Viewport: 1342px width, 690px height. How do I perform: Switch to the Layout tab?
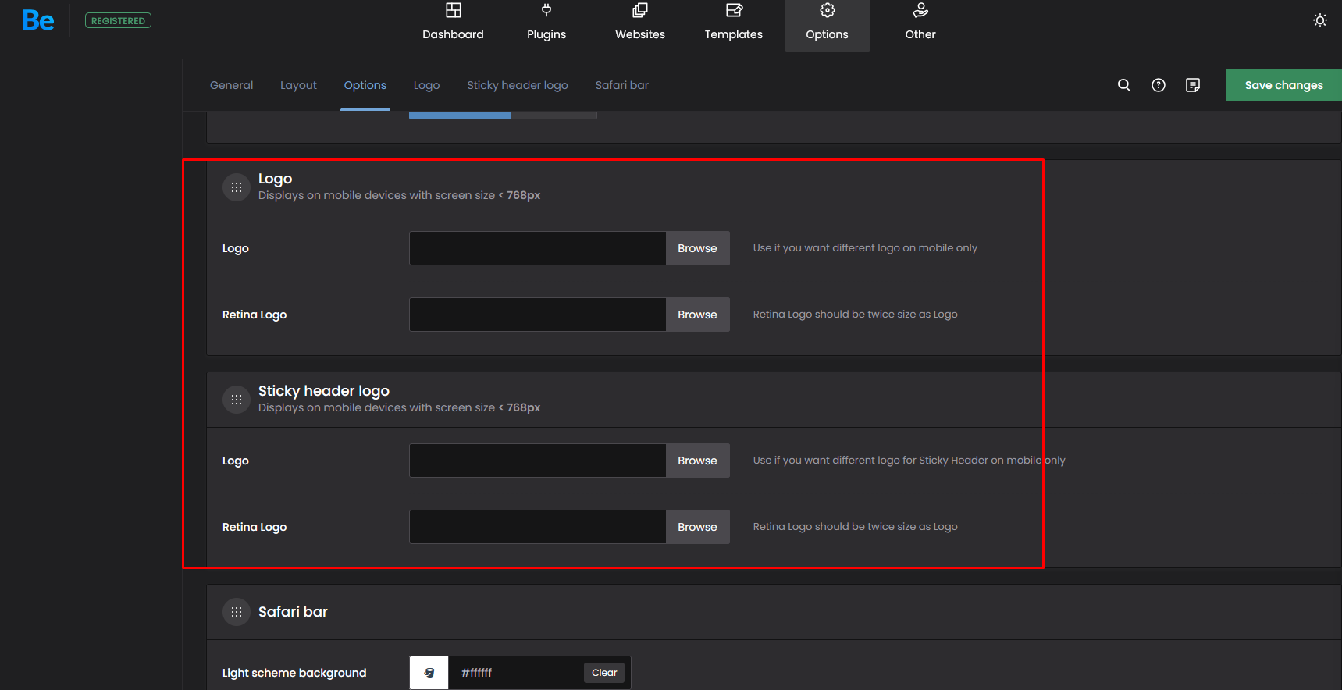(x=298, y=85)
